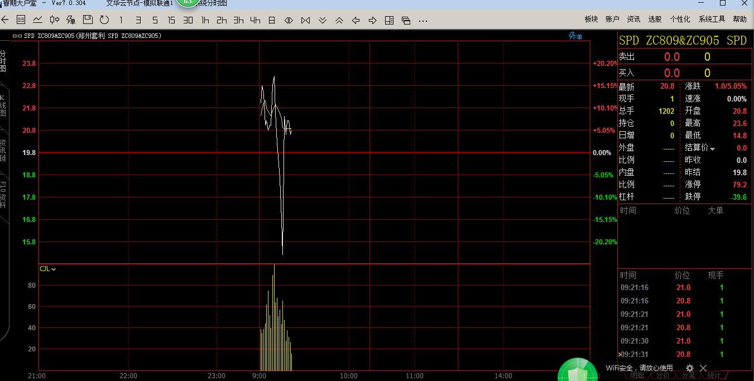Open the 结算价 dropdown arrow
The width and height of the screenshot is (754, 381).
tap(712, 148)
